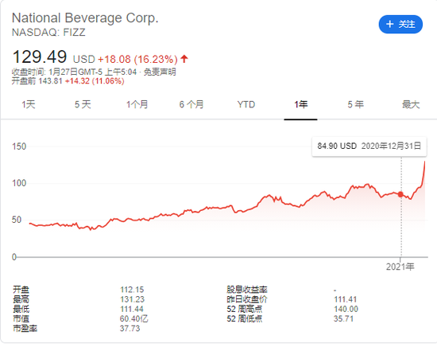Screen dimensions: 437x347
Task: Click the 100 y-axis label
Action: (x=19, y=183)
